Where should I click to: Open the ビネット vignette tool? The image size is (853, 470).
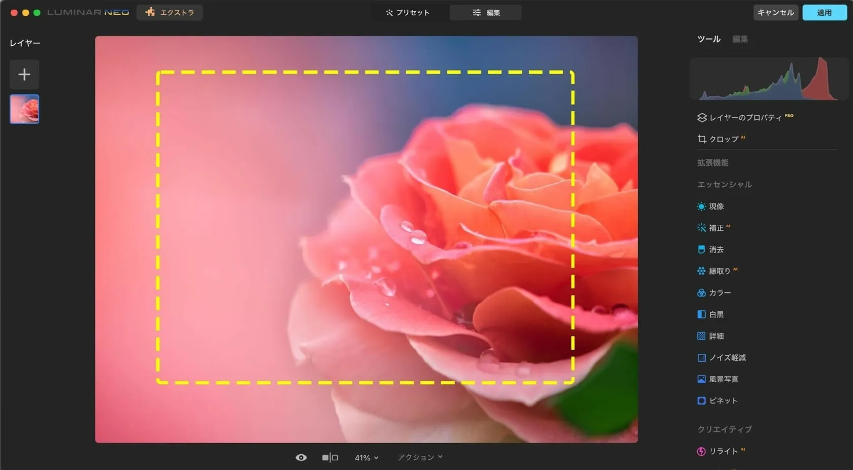click(723, 401)
